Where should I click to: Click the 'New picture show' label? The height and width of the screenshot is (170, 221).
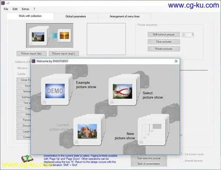[x=125, y=136]
